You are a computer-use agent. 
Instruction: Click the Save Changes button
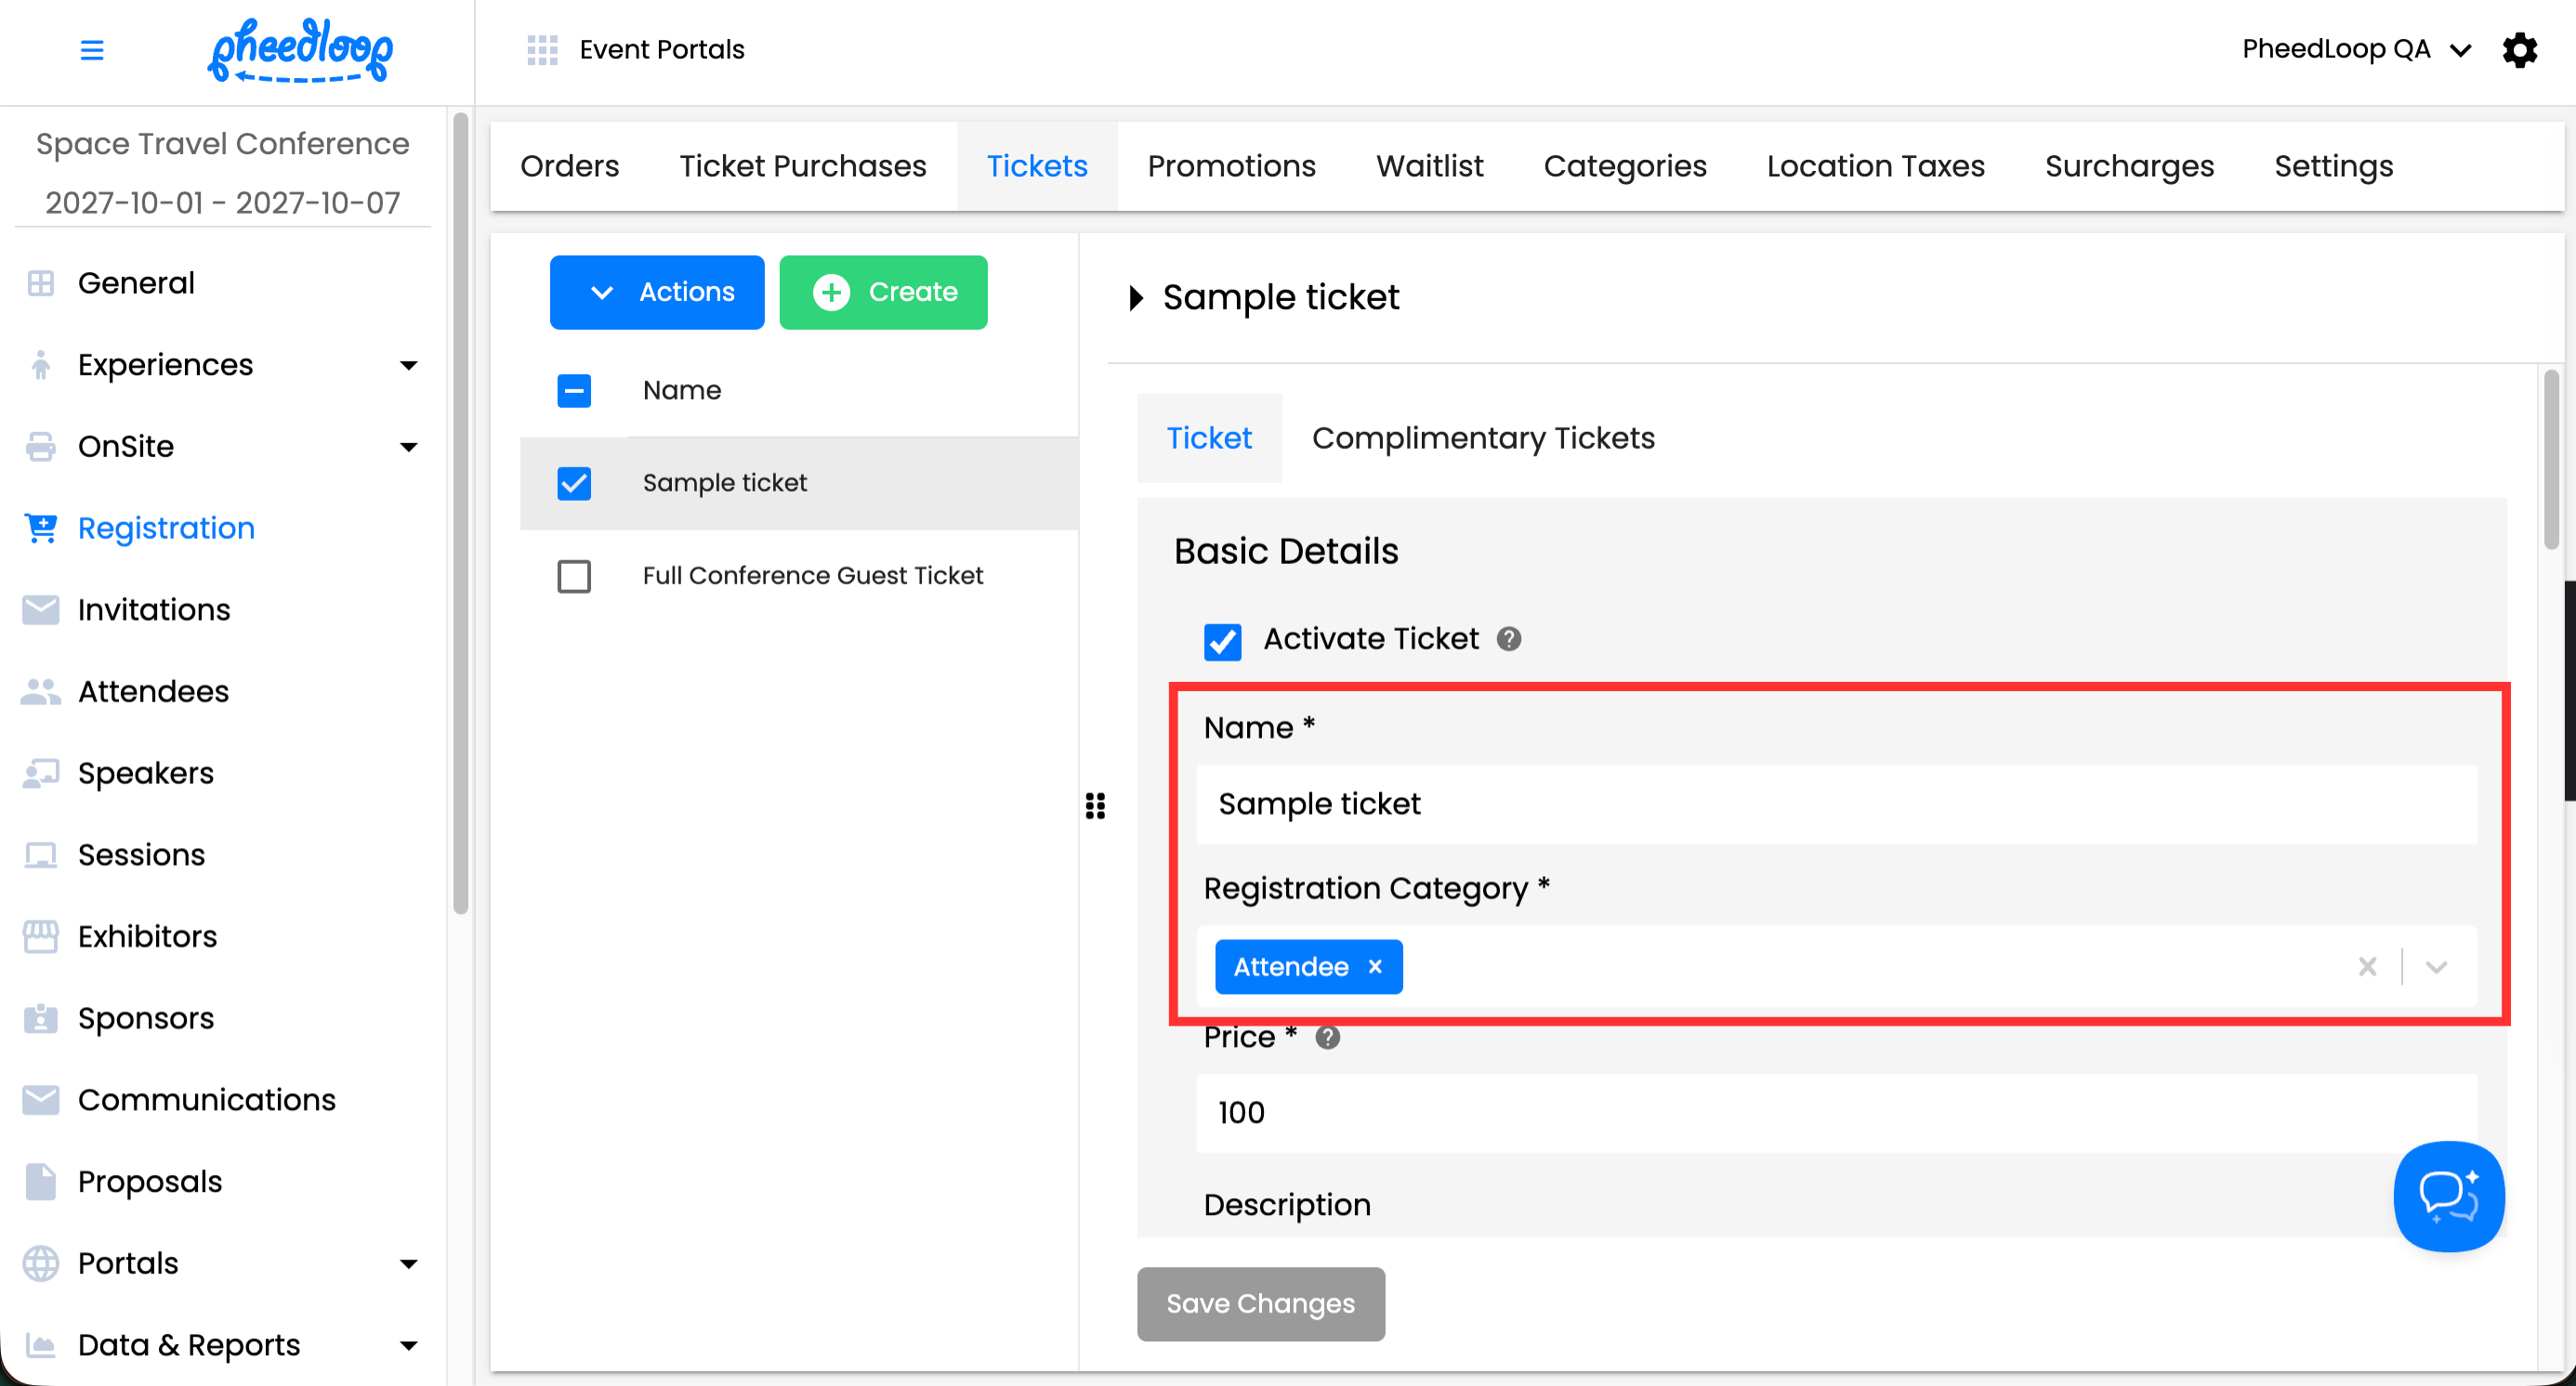point(1260,1303)
